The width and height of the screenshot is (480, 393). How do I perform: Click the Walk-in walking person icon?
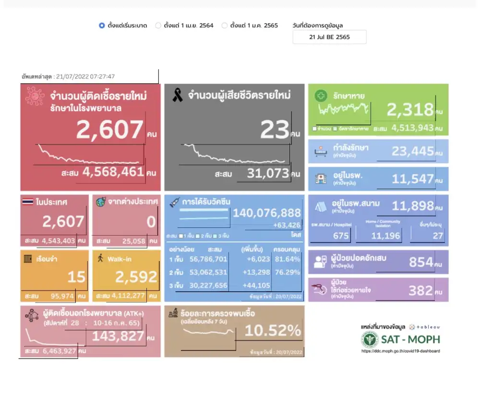(100, 259)
